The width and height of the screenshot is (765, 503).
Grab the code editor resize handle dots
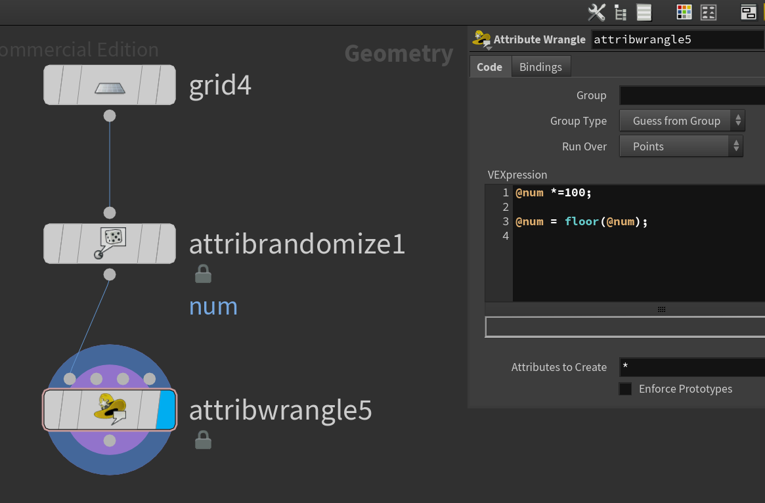click(661, 309)
